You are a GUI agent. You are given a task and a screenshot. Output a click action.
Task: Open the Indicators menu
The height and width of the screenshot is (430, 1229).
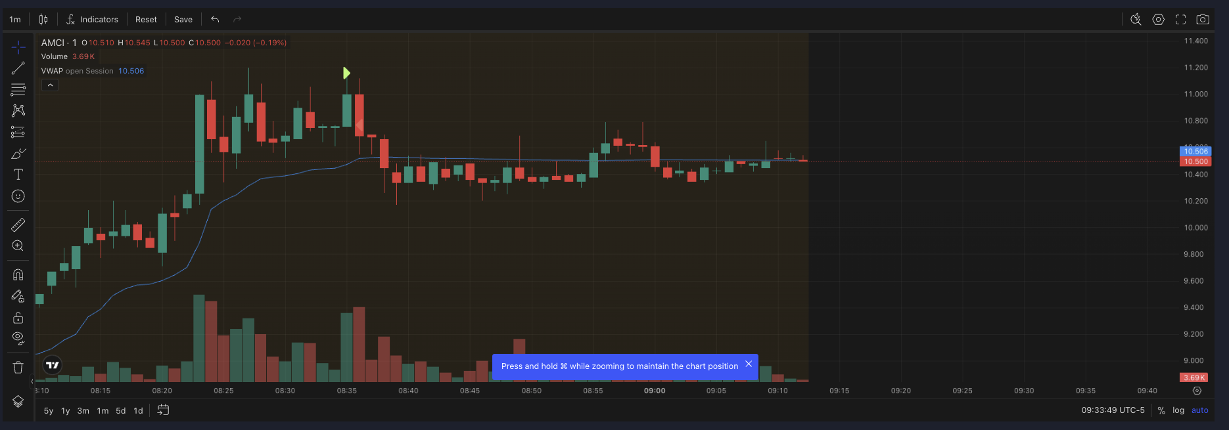click(92, 20)
